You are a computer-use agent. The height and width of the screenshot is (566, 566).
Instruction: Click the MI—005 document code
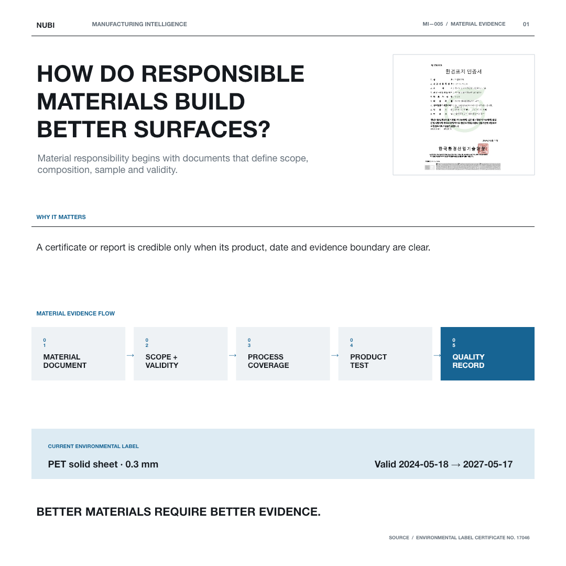coord(432,24)
